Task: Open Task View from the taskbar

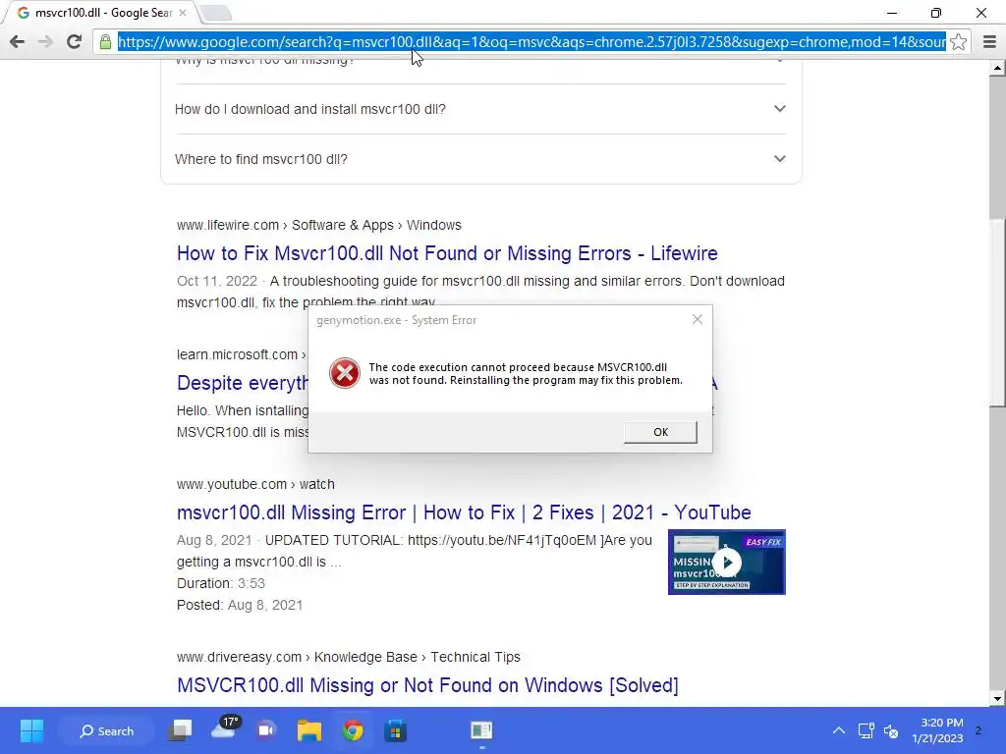Action: click(181, 730)
